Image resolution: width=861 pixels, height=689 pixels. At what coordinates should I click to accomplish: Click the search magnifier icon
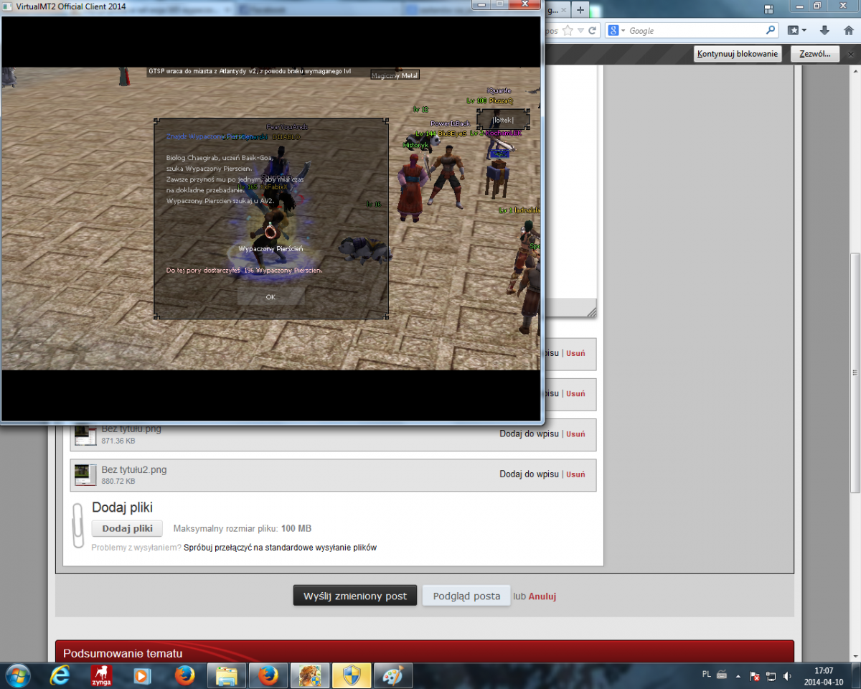click(771, 31)
